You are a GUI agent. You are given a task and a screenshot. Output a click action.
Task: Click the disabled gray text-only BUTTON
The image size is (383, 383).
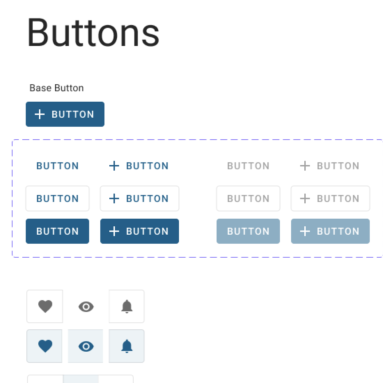[248, 166]
